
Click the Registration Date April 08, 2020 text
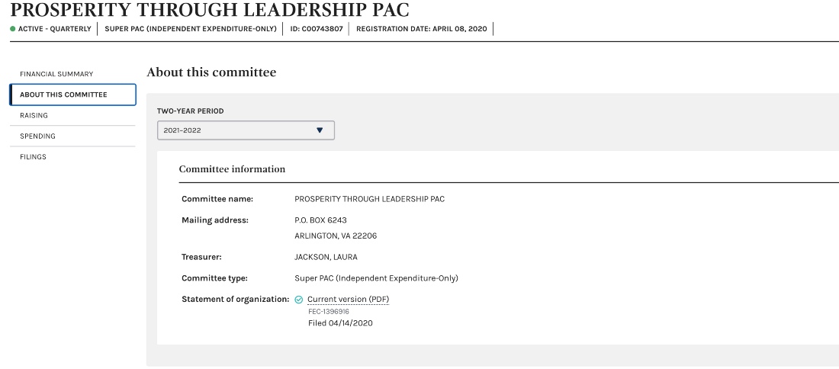click(x=422, y=29)
